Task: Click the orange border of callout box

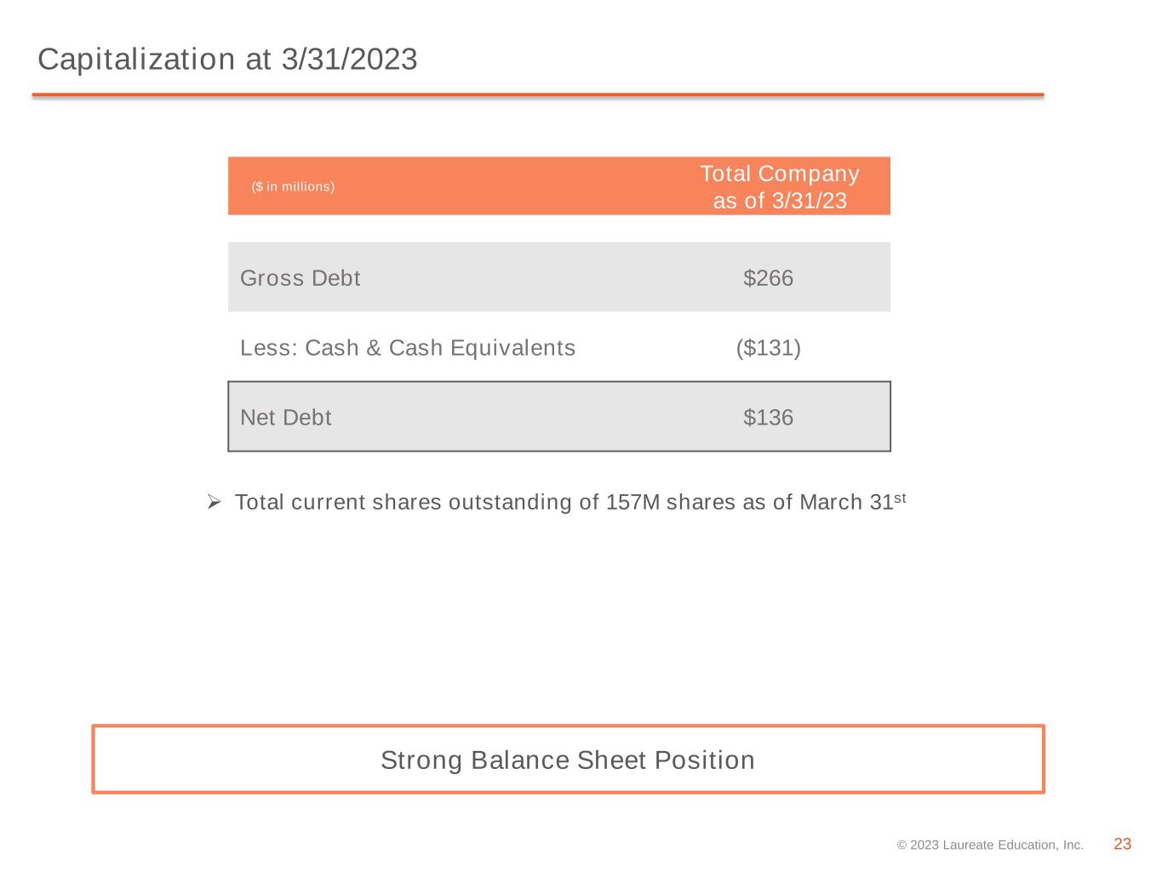Action: (568, 726)
